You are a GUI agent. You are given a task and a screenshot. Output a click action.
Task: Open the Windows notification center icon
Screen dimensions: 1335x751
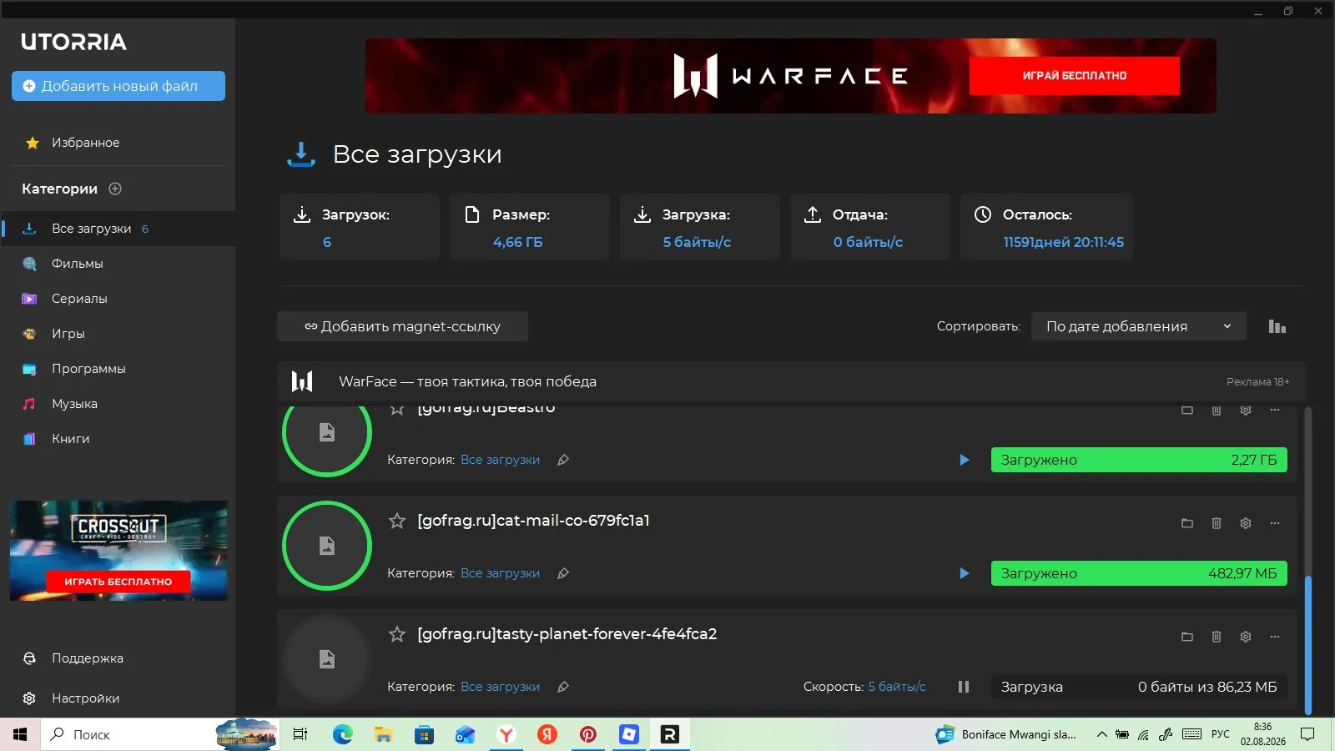click(x=1307, y=734)
